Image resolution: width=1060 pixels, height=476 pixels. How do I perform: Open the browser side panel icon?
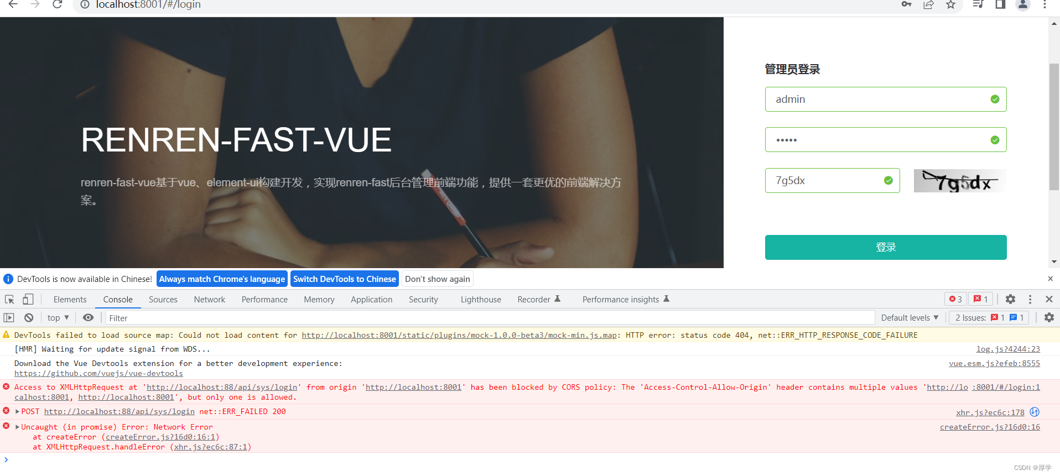click(1000, 4)
